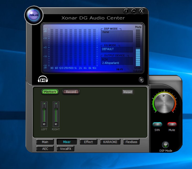Switch to the Effect tab
This screenshot has height=169, width=192.
[89, 142]
